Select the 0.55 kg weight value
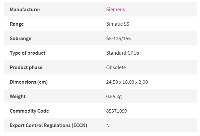 pos(114,96)
